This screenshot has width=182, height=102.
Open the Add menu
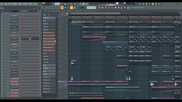[9, 4]
